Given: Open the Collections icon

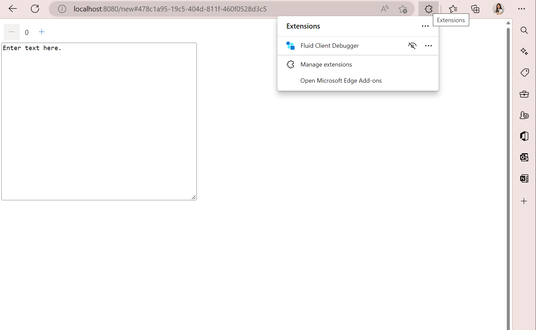Looking at the screenshot, I should coord(475,9).
